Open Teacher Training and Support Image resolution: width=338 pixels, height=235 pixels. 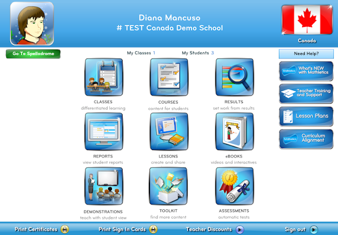coord(306,94)
